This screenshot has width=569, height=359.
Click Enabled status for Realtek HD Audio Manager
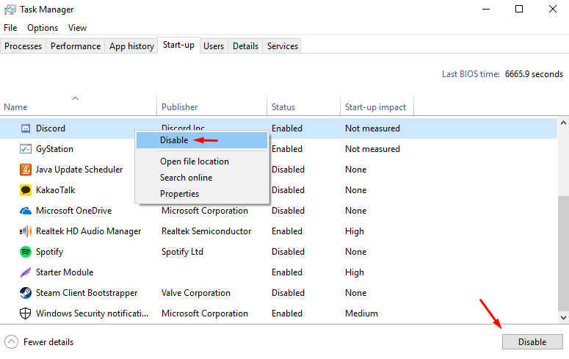[286, 231]
